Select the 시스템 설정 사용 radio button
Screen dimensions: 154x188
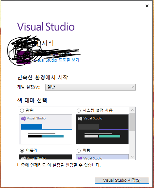click(79, 111)
